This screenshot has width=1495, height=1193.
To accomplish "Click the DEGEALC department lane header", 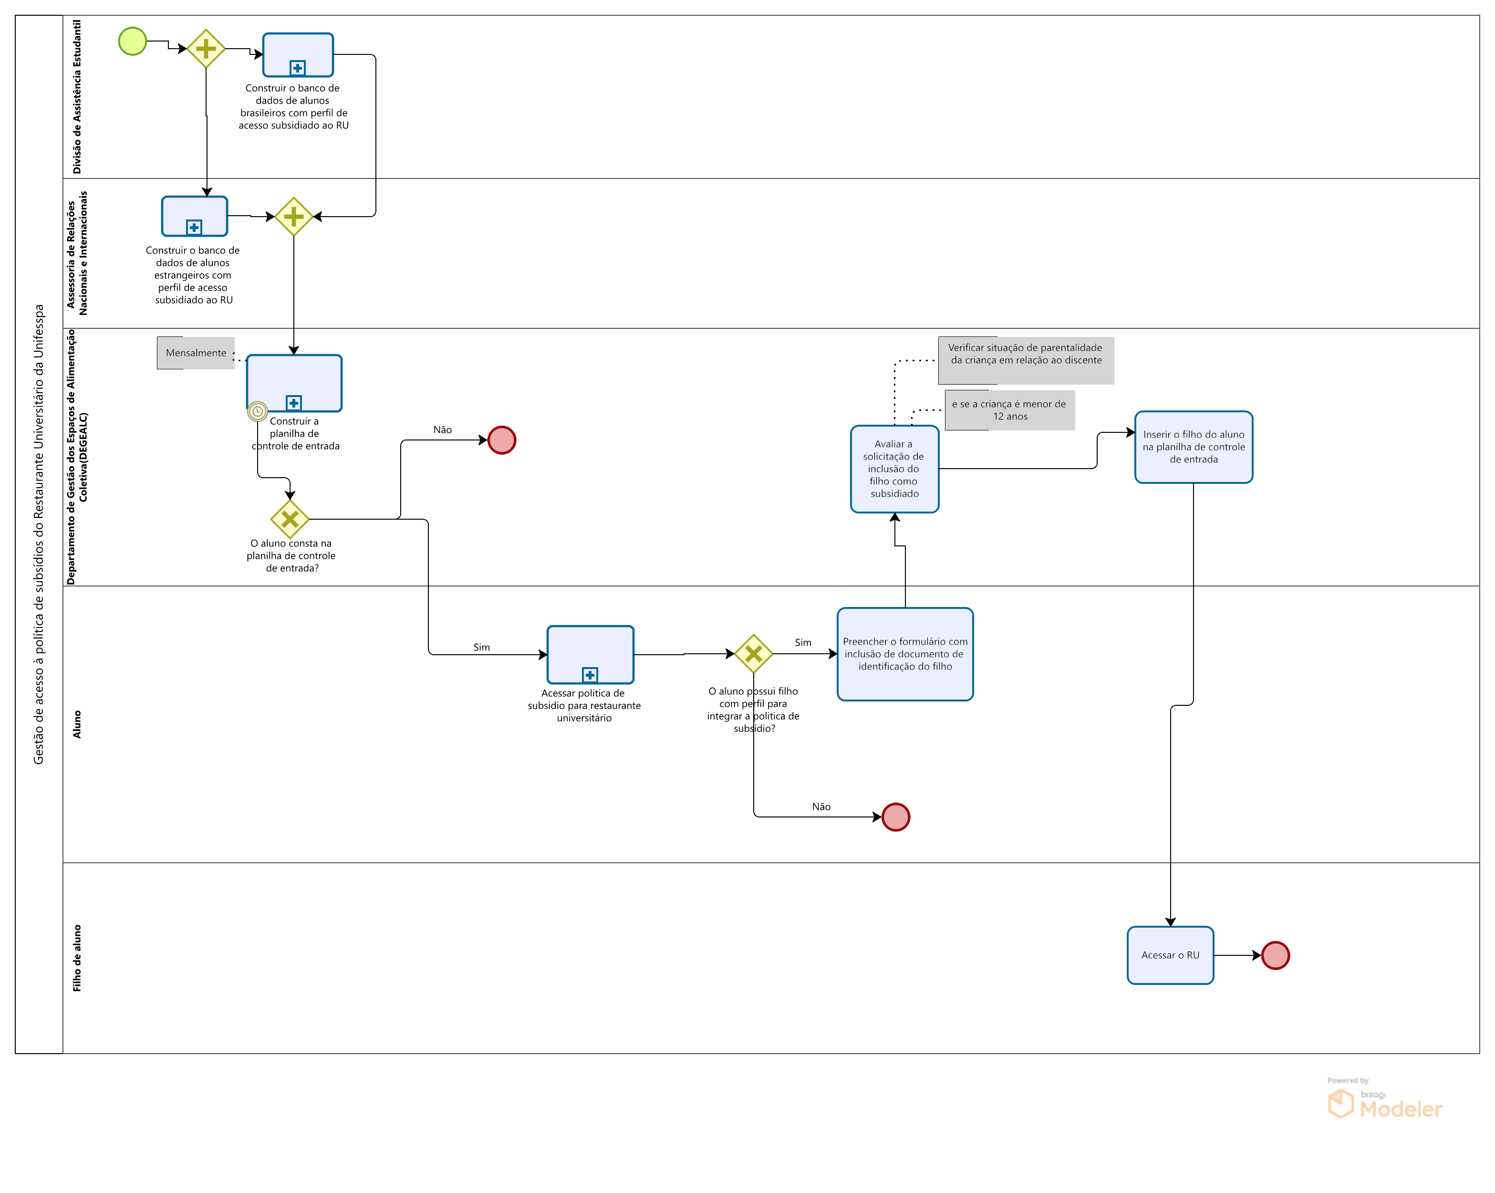I will tap(77, 457).
